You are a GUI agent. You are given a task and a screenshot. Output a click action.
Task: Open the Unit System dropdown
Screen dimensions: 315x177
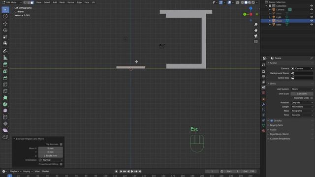(302, 89)
